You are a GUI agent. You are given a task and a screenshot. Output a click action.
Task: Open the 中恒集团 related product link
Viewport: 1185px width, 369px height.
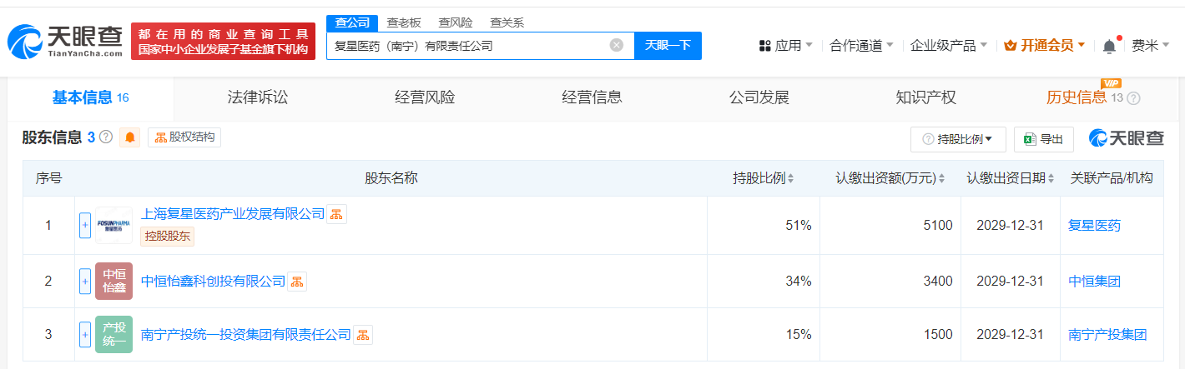click(x=1094, y=282)
